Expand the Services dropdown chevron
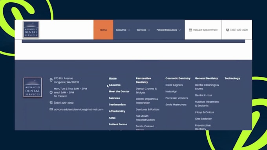The height and width of the screenshot is (150, 267). tap(149, 30)
